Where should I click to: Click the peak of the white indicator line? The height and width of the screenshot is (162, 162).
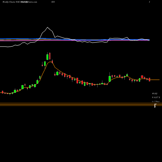coord(47,27)
